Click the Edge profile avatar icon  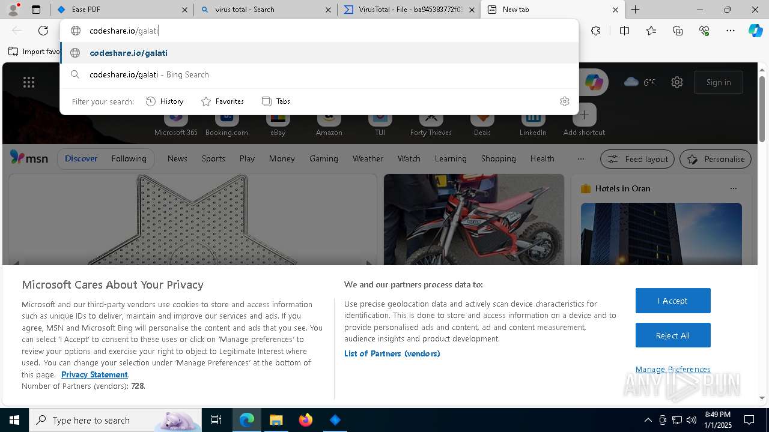[13, 9]
